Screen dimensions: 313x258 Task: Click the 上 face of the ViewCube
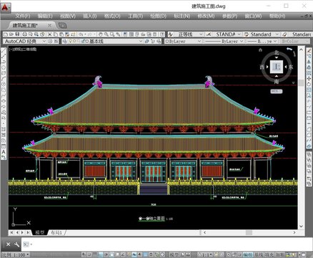(x=277, y=67)
